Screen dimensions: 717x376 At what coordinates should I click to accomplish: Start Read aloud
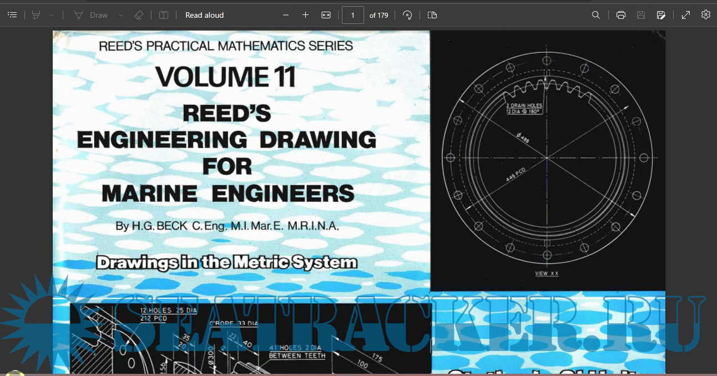[x=204, y=15]
